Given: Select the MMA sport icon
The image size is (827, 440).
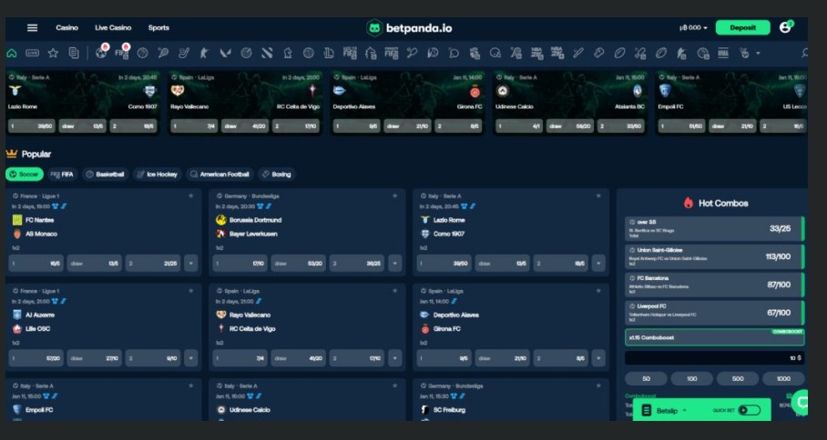Looking at the screenshot, I should (723, 53).
